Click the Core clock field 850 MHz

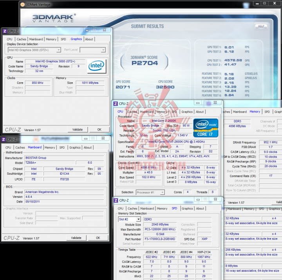point(38,83)
